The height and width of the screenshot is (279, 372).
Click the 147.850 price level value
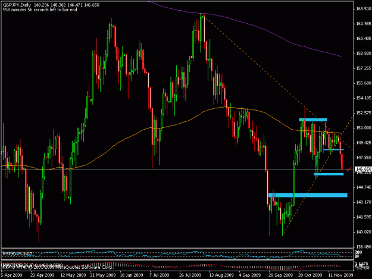pos(363,158)
